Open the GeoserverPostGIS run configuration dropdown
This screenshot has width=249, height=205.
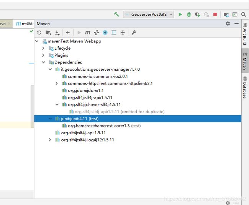pos(149,15)
